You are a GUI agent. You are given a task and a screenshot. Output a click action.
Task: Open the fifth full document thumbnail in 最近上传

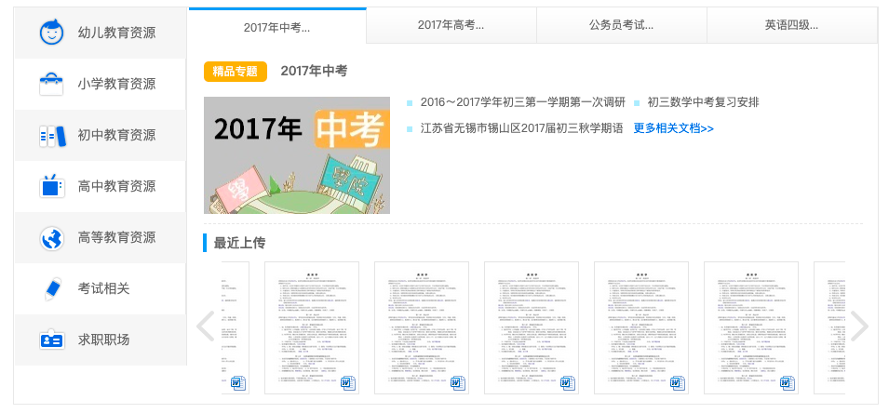[752, 328]
